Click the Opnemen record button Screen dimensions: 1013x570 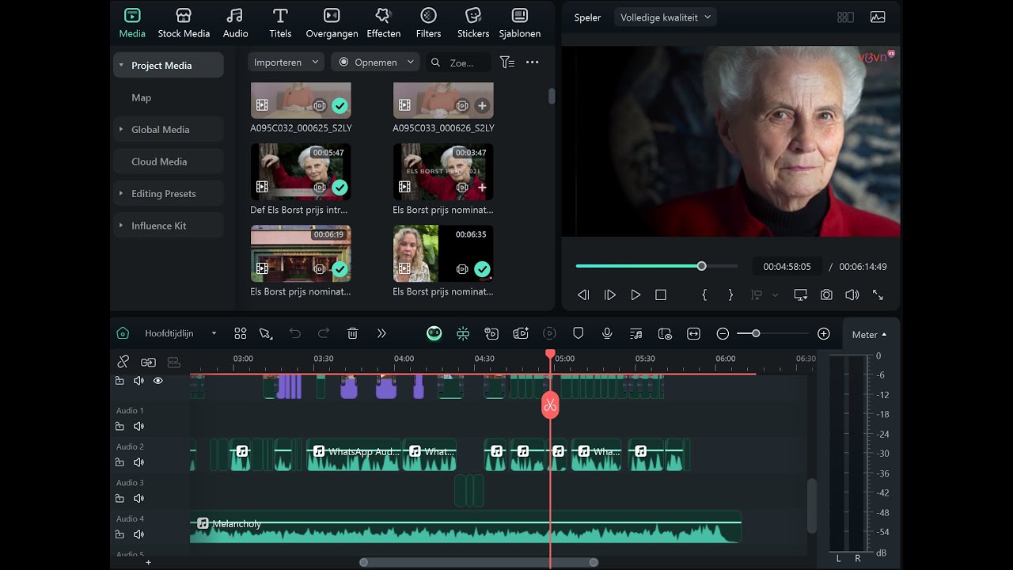pyautogui.click(x=376, y=63)
